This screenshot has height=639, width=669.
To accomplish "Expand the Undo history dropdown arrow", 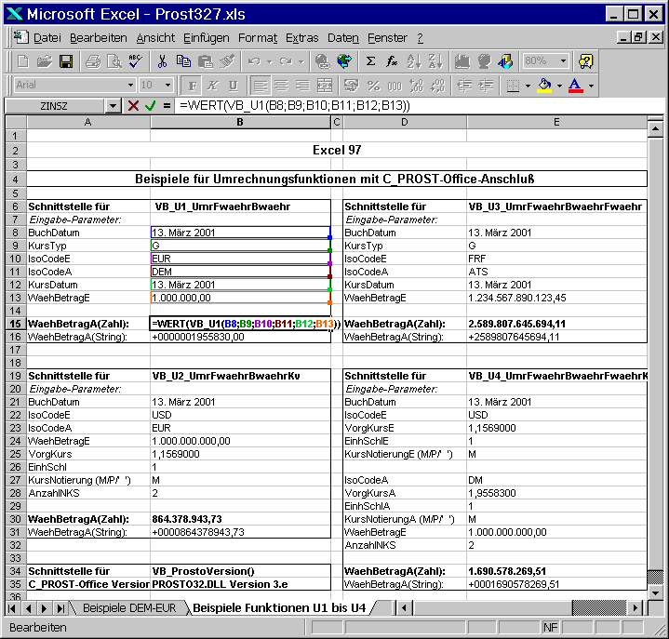I will click(x=269, y=61).
